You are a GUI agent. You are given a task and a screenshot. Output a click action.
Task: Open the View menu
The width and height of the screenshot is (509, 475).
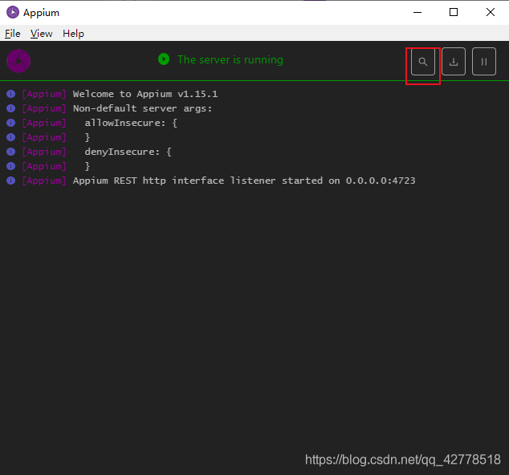coord(41,34)
